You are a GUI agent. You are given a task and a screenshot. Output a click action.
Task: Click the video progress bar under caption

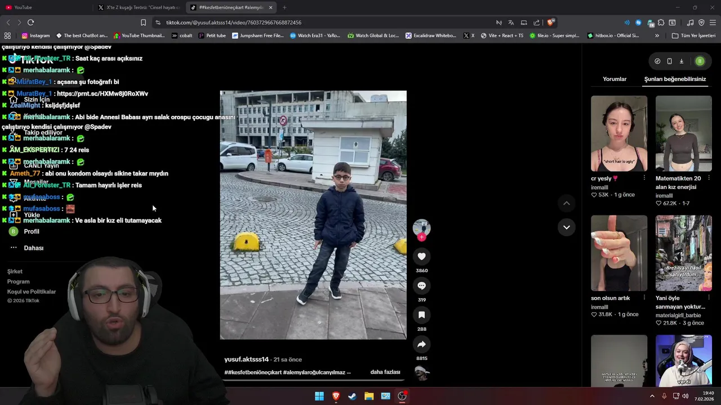pos(313,380)
